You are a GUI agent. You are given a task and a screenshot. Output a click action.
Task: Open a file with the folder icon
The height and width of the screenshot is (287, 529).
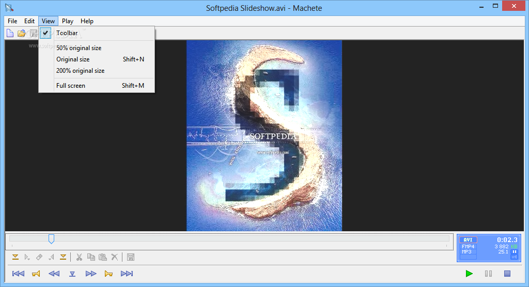click(x=22, y=33)
